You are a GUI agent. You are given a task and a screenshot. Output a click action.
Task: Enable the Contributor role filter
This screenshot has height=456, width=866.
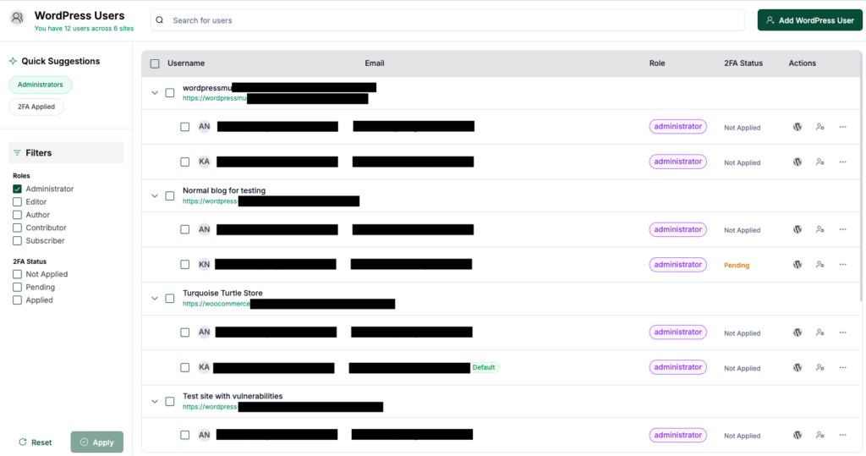[17, 228]
